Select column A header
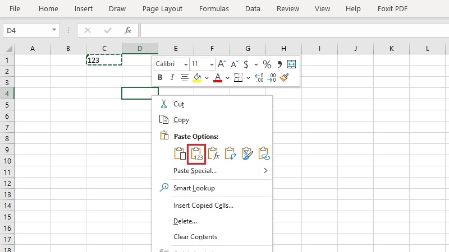The width and height of the screenshot is (449, 252). 33,49
